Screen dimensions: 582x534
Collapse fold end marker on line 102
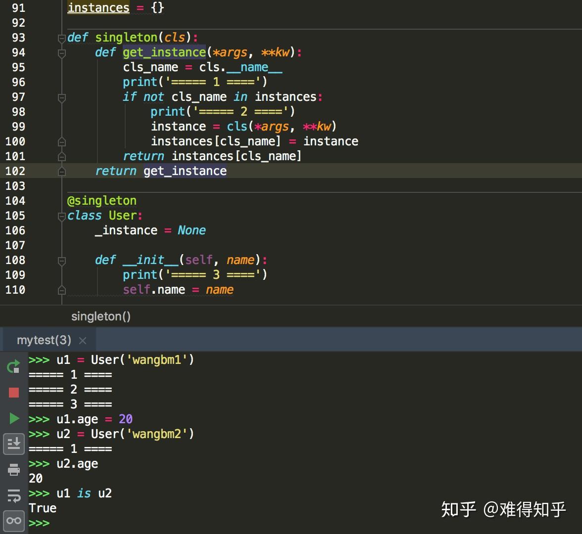(61, 171)
